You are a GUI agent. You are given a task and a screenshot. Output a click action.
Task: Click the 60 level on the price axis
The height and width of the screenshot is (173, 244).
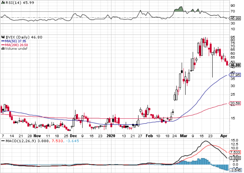click(233, 53)
